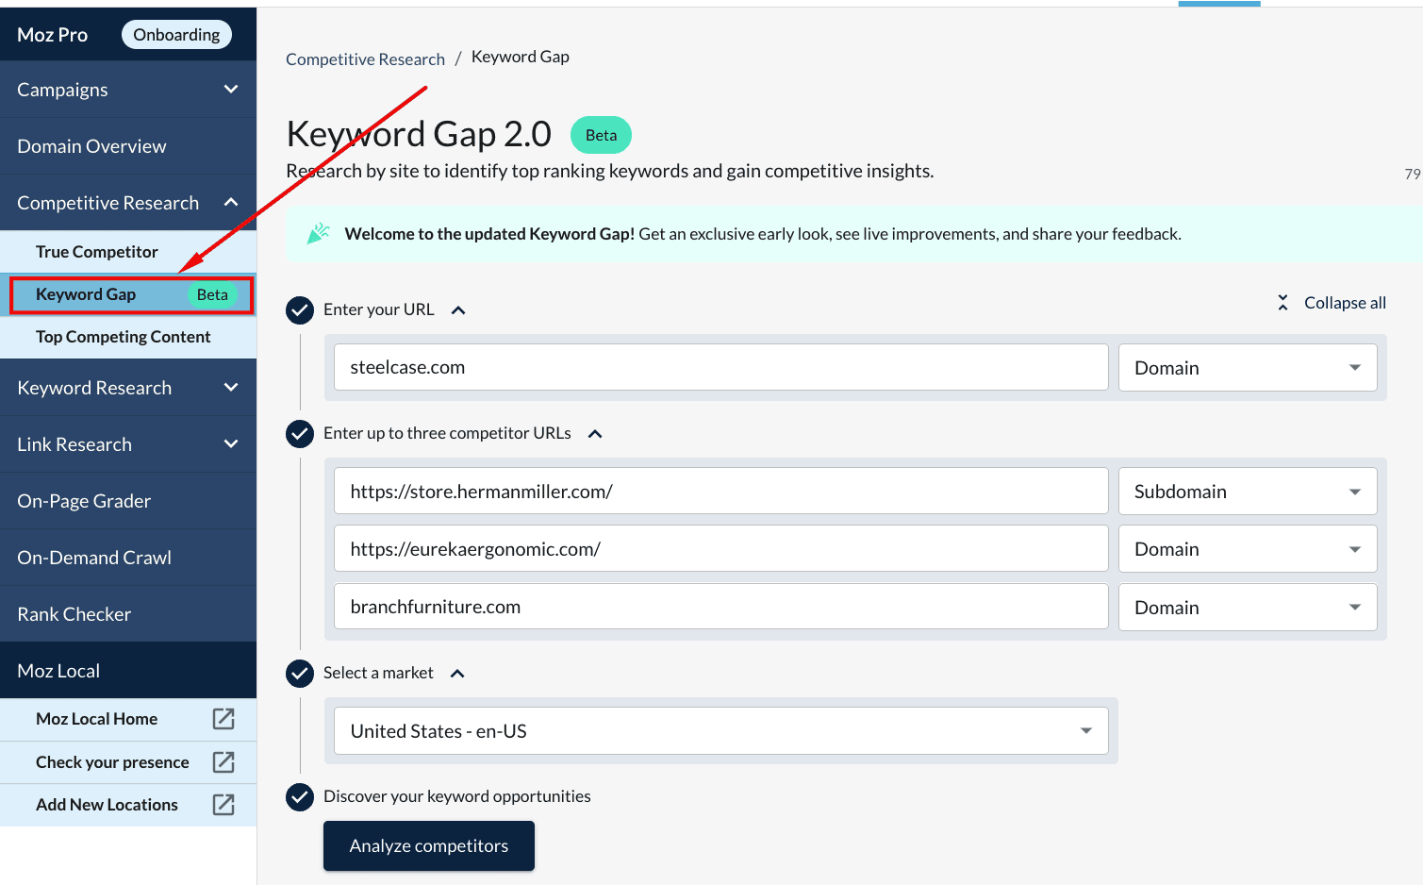
Task: Click the Analyze competitors button
Action: tap(429, 846)
